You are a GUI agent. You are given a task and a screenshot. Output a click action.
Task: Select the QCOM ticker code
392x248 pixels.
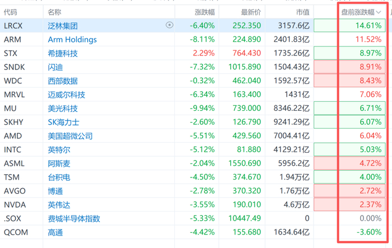pos(16,232)
